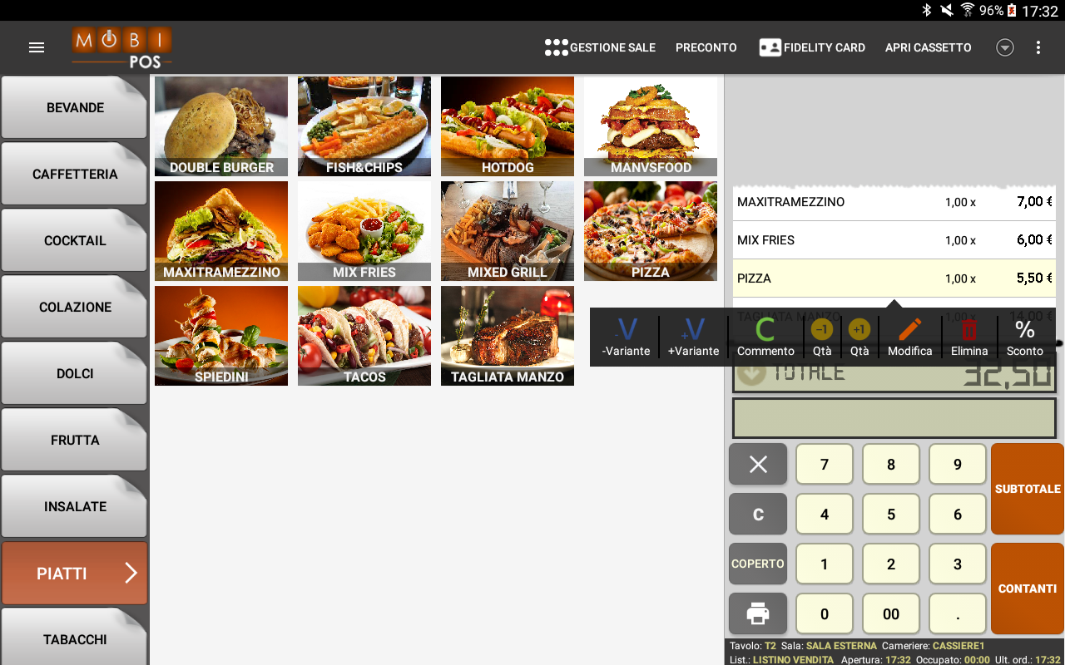
Task: Tap the Coperto cover charge button
Action: [758, 564]
